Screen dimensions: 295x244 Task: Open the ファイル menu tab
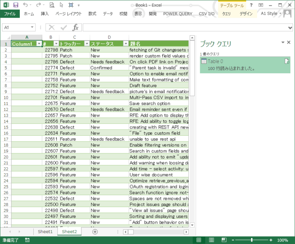(10, 13)
